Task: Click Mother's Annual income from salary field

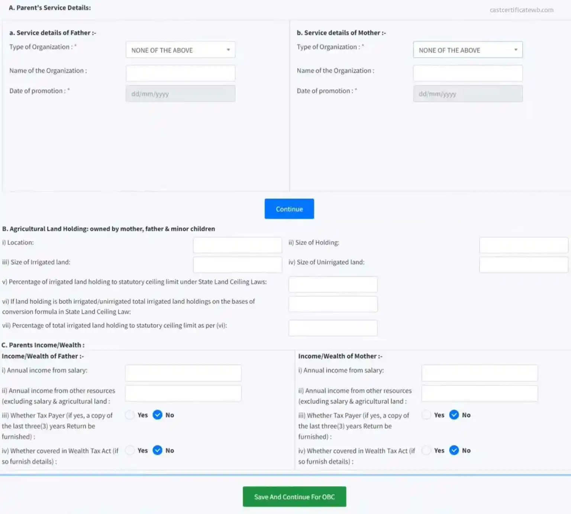Action: (x=480, y=373)
